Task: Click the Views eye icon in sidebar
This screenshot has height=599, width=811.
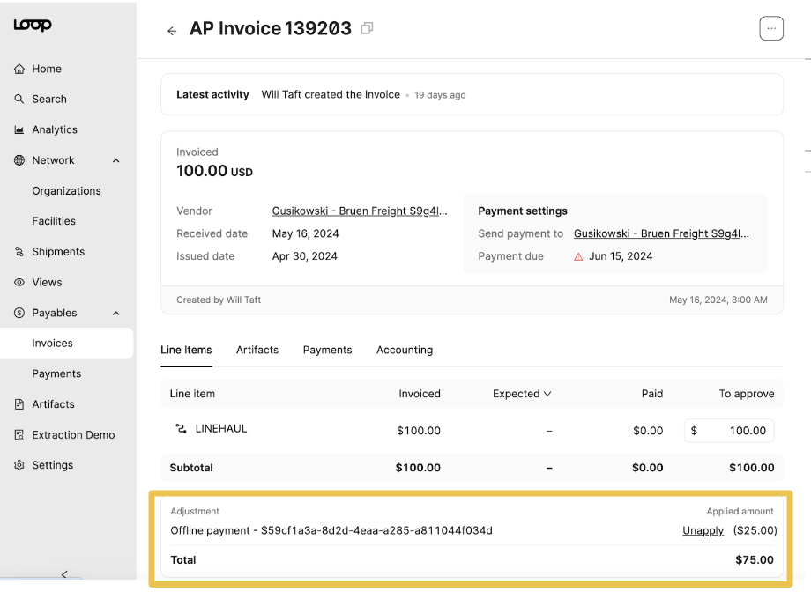Action: (x=19, y=282)
